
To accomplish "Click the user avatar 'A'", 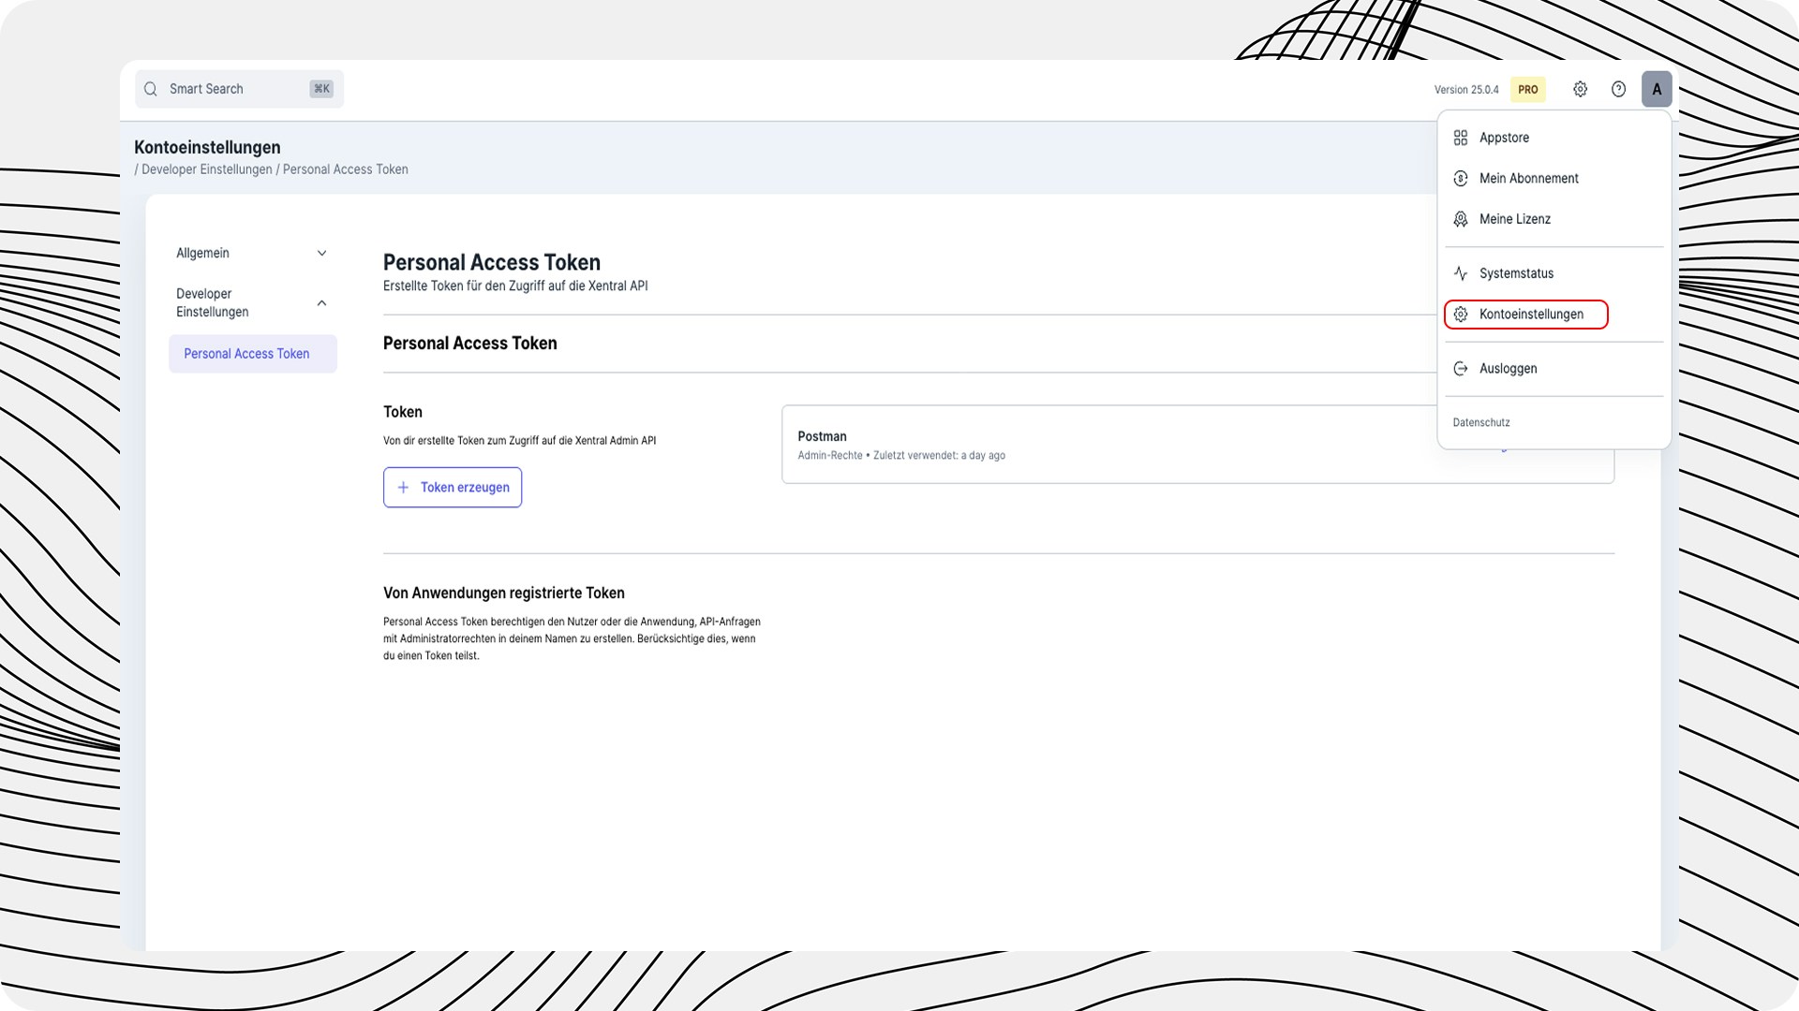I will click(1657, 89).
